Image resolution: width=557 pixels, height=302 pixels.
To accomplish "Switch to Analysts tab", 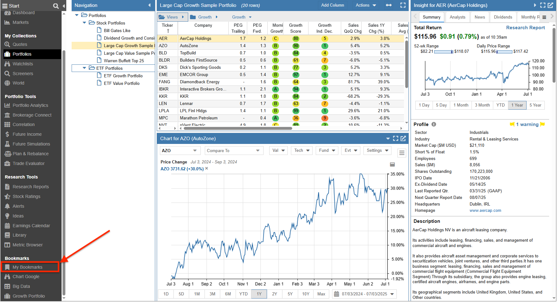I will pyautogui.click(x=457, y=17).
